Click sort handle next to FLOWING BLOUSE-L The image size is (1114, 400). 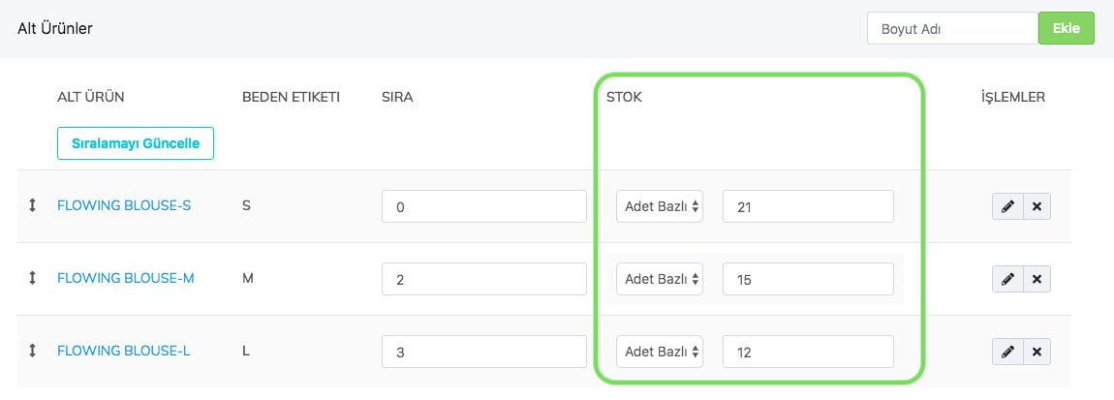[x=32, y=351]
